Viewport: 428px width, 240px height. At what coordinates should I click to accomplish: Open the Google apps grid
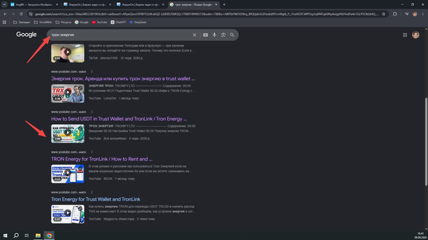click(x=405, y=35)
